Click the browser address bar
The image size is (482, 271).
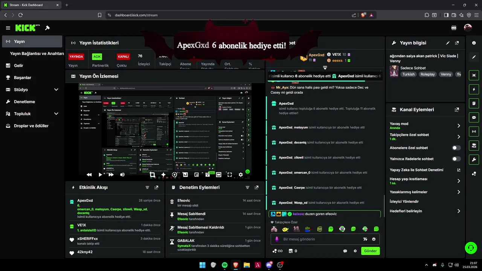tap(230, 15)
